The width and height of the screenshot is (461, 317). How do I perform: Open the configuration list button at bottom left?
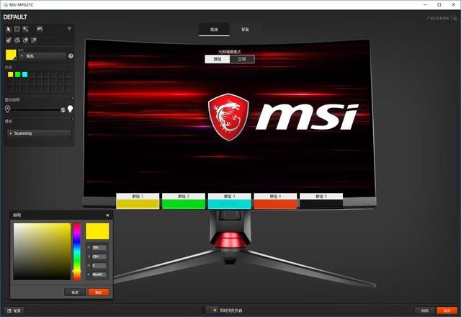(x=14, y=311)
